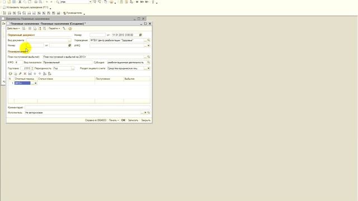Click the search magnifier icon beside search box
The width and height of the screenshot is (358, 201).
click(x=58, y=2)
